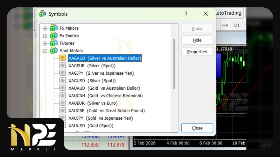Expand the Futures tree node
The width and height of the screenshot is (280, 157).
pyautogui.click(x=45, y=43)
